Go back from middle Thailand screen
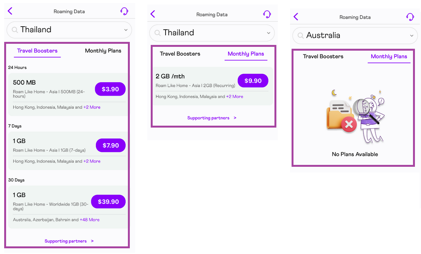Viewport: 421px width, 254px height. (153, 14)
